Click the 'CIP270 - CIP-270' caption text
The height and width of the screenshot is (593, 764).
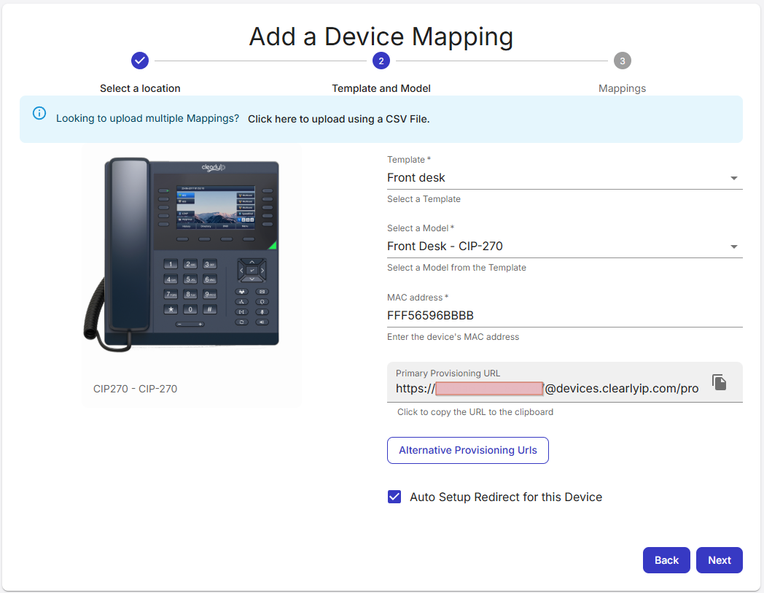coord(136,389)
